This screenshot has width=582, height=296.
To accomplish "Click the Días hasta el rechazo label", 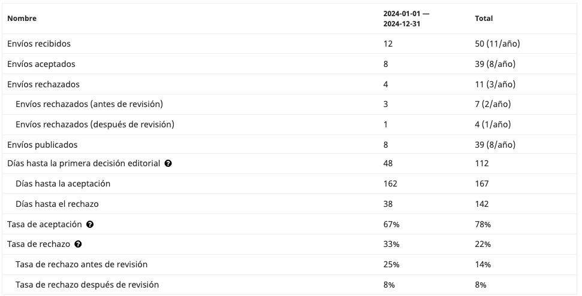I will point(57,204).
